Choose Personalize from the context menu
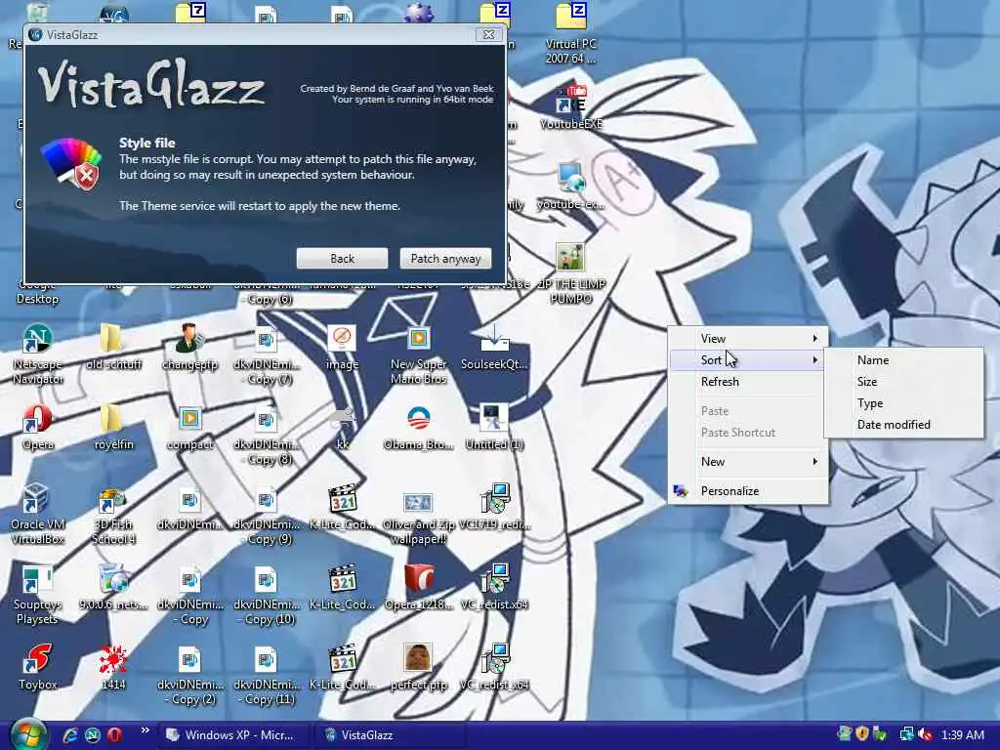This screenshot has width=1000, height=750. 747,491
